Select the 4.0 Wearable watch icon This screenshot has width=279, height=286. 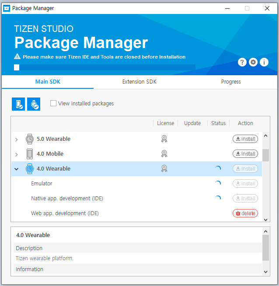pyautogui.click(x=30, y=169)
